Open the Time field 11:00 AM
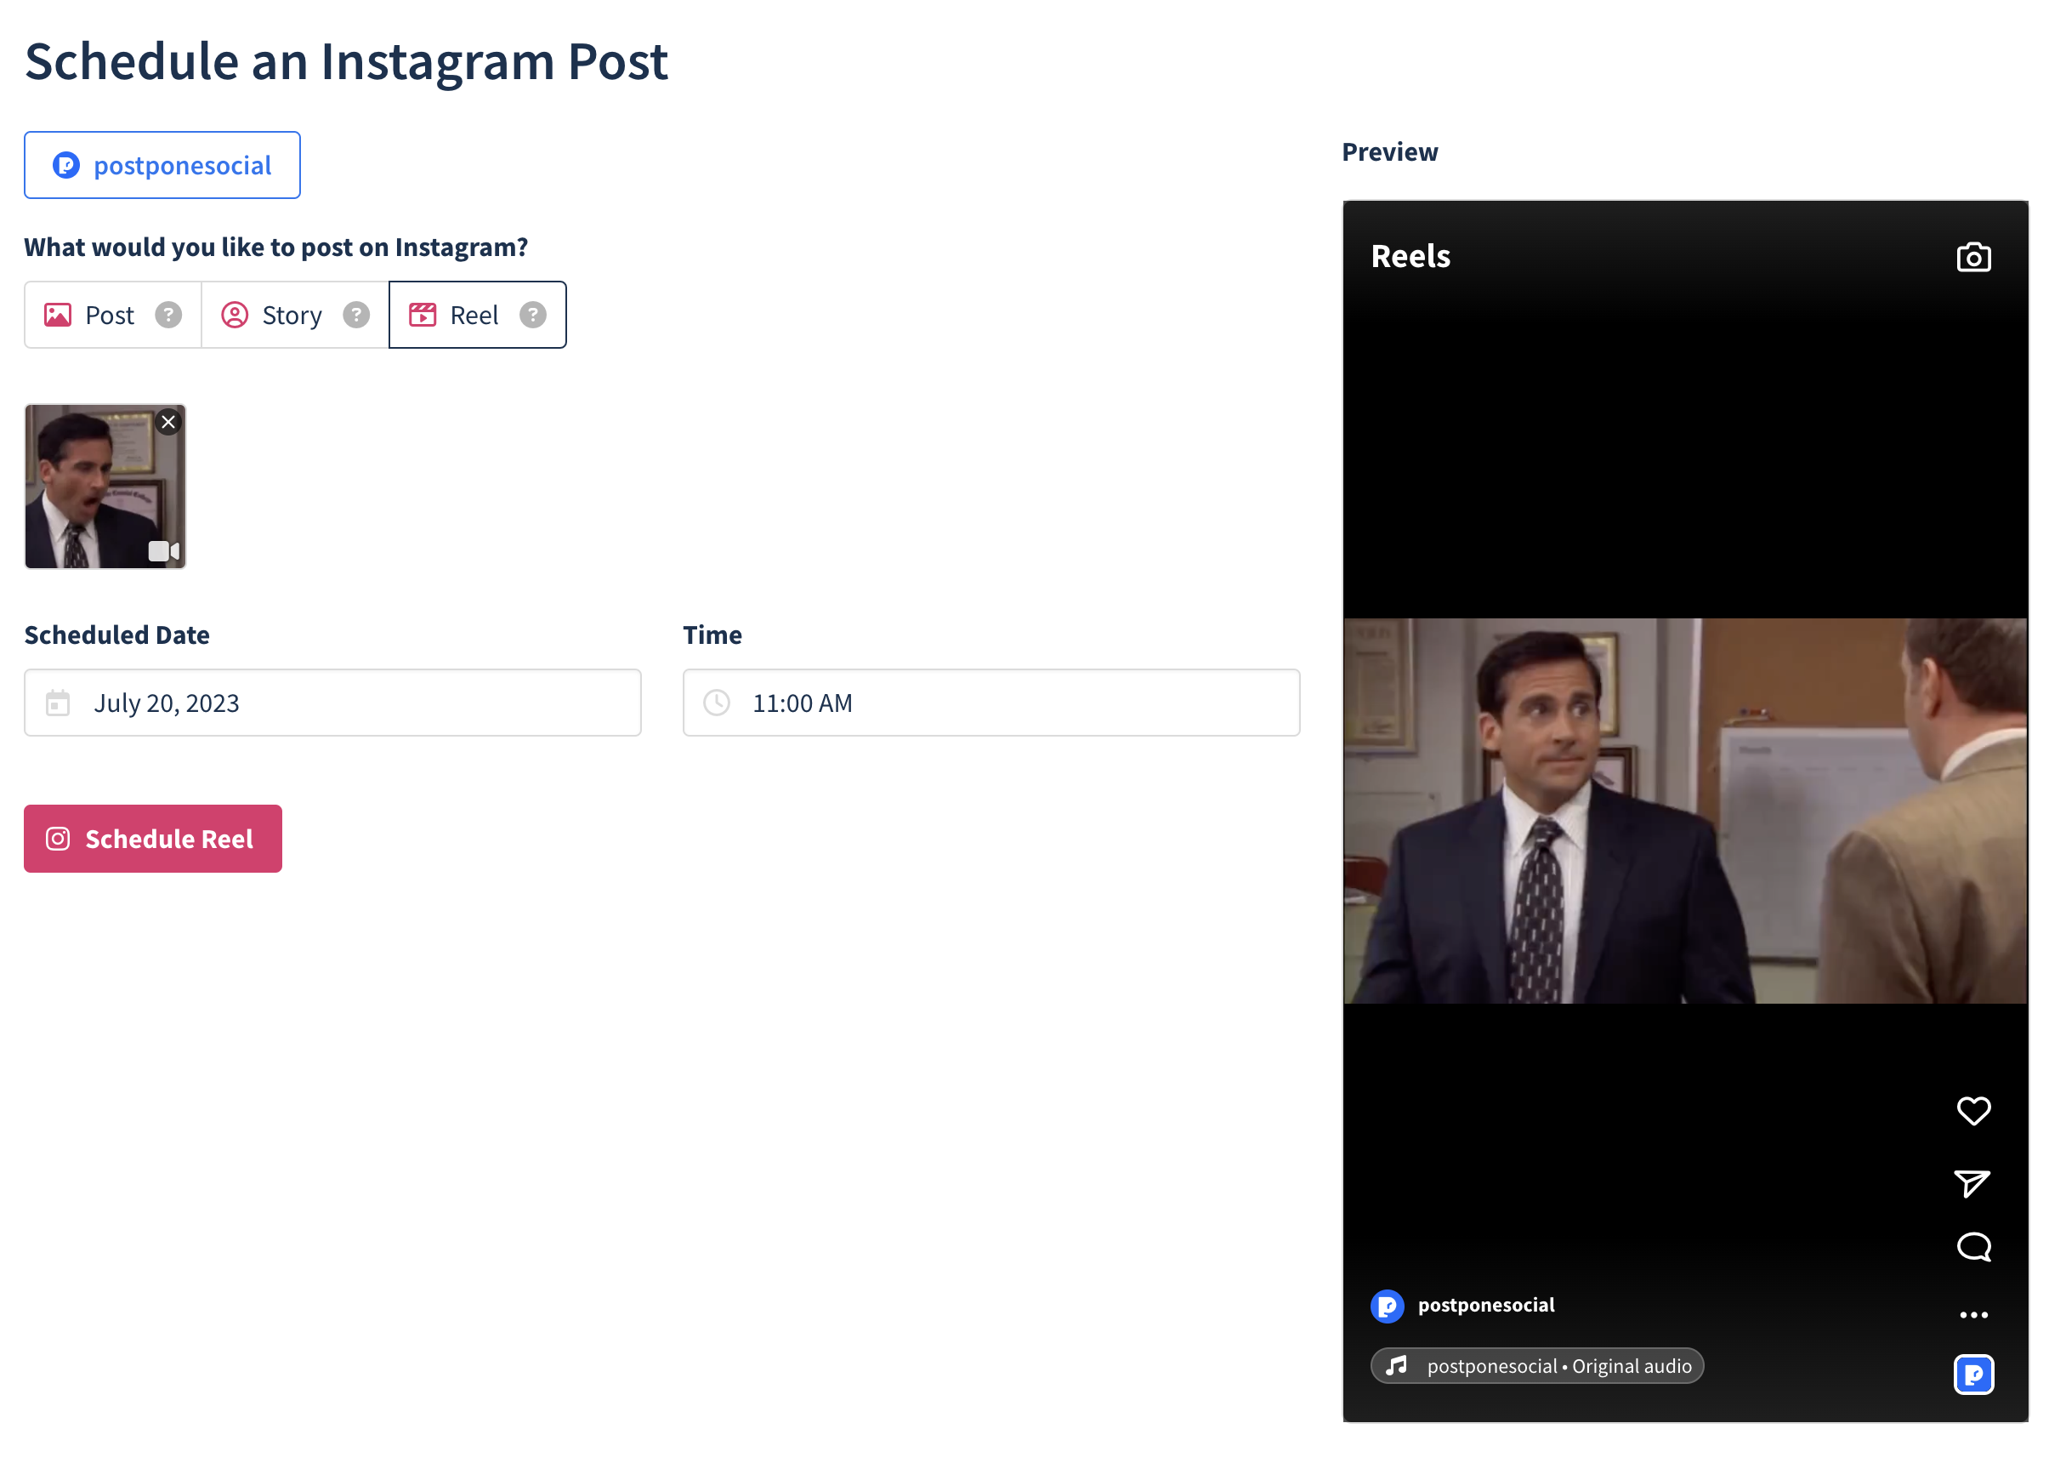Image resolution: width=2066 pixels, height=1463 pixels. [990, 703]
